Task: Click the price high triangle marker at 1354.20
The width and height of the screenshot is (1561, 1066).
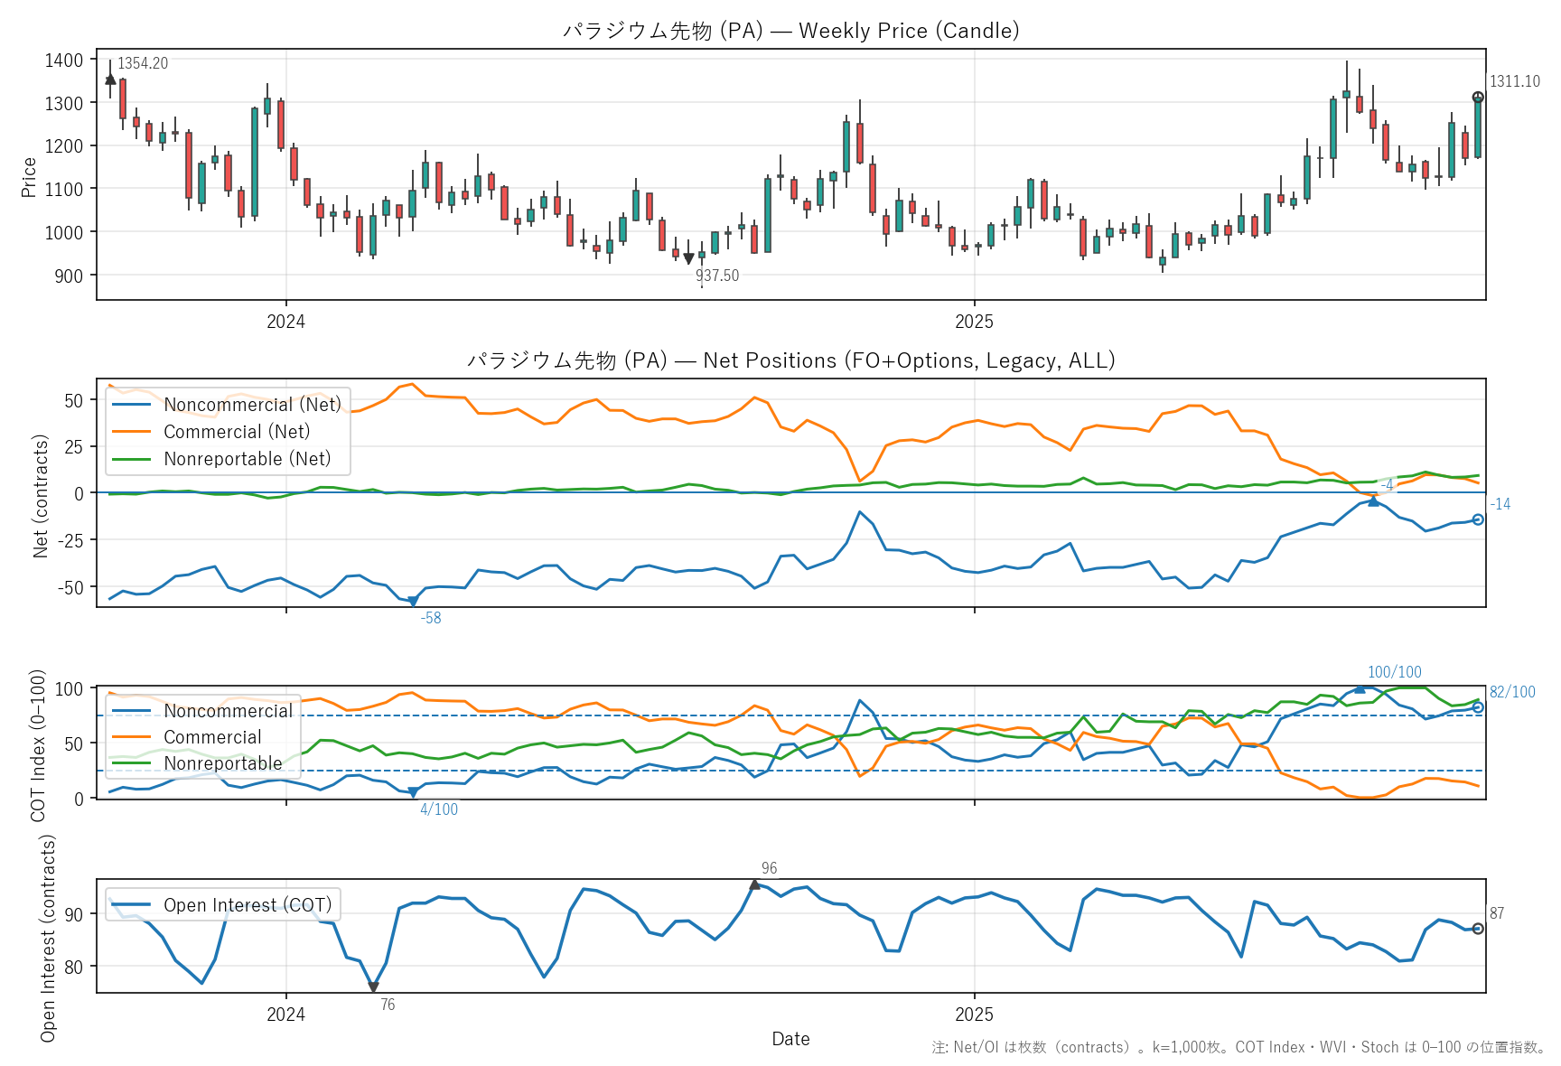Action: [110, 79]
